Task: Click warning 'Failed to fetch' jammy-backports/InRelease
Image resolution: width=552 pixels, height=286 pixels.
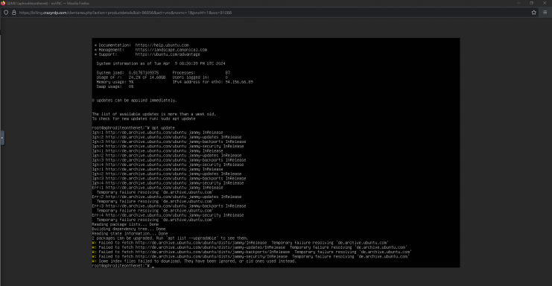Action: coord(252,252)
